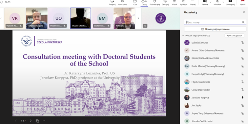Click Izabela Sawczuk's purple avatar in list
This screenshot has height=124, width=248.
pos(187,43)
